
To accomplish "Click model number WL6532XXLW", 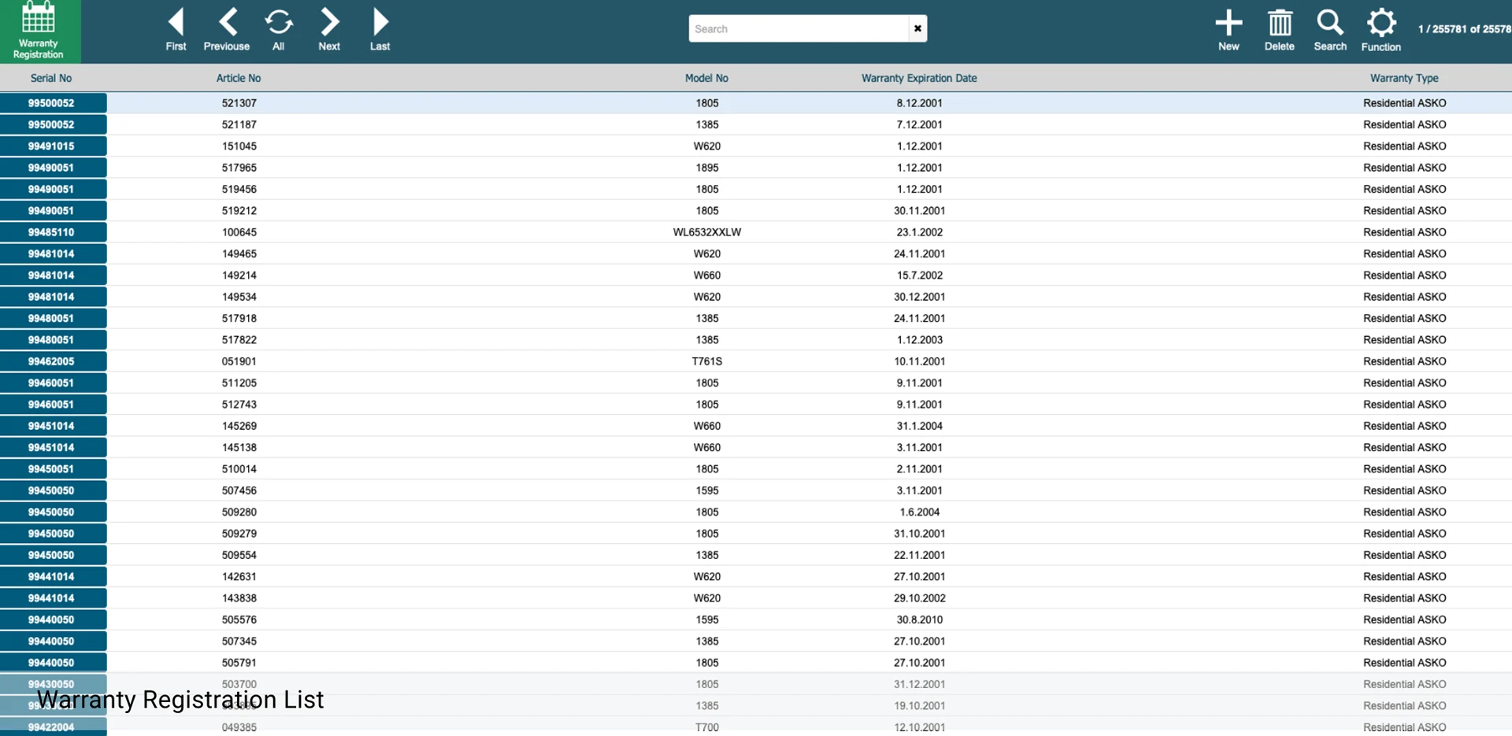I will point(707,232).
